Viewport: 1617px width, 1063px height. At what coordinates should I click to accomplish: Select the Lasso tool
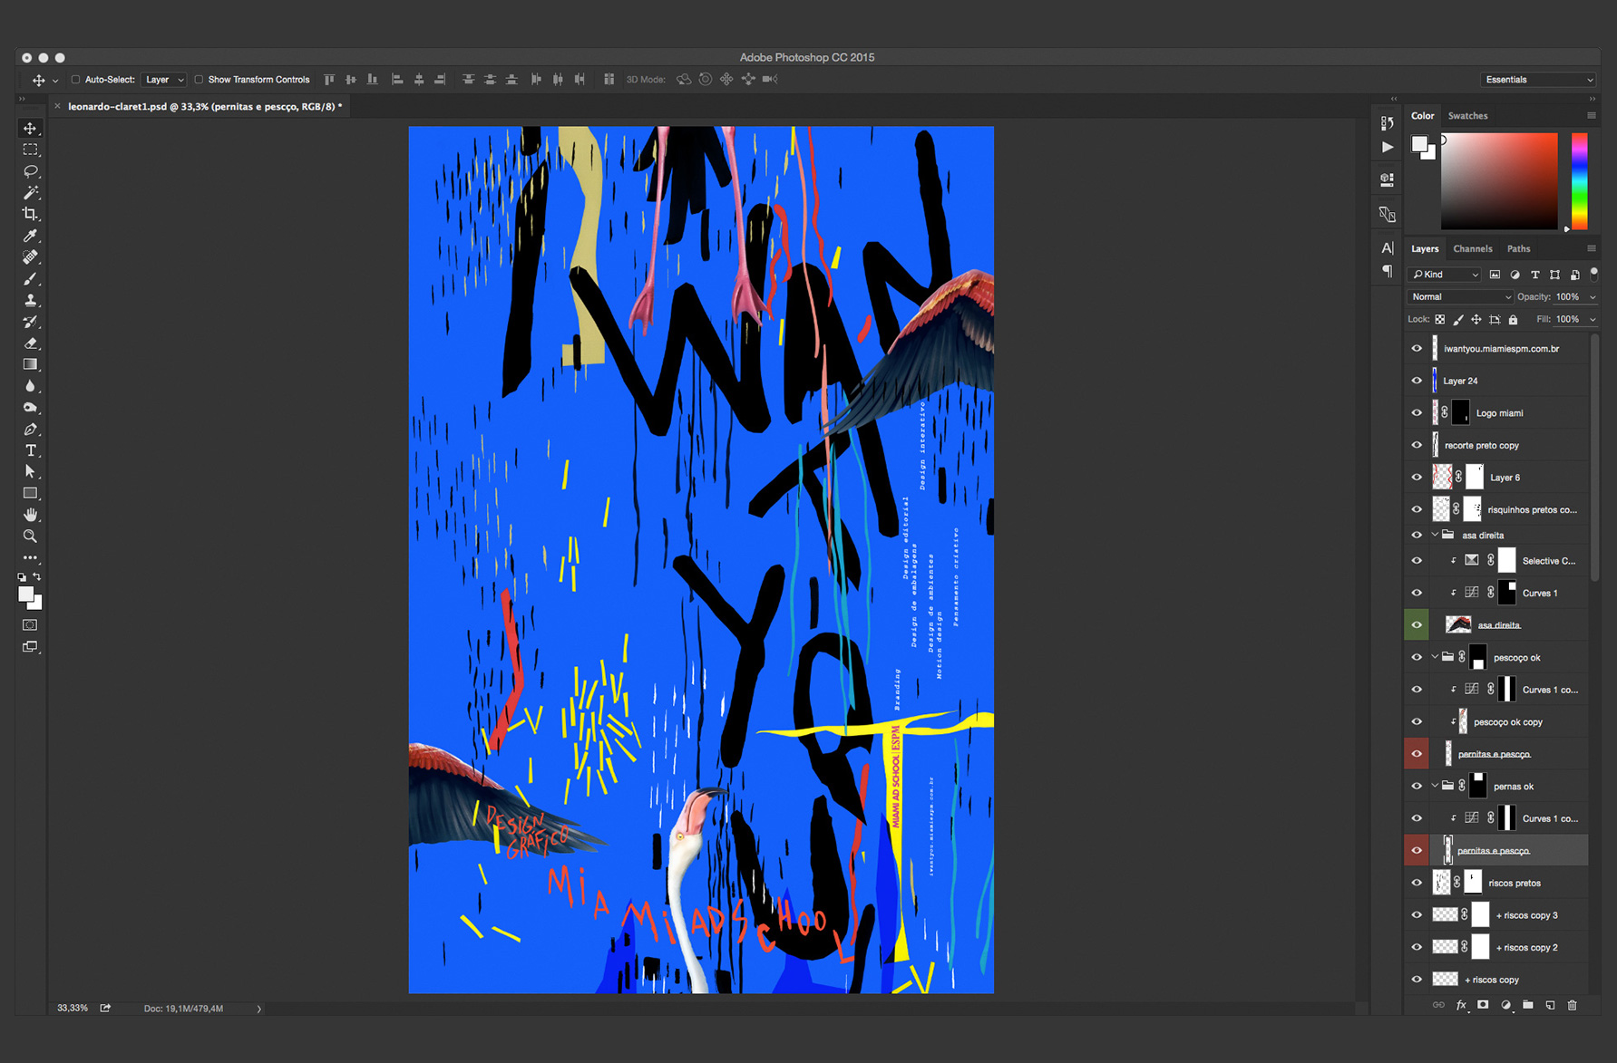(x=30, y=171)
